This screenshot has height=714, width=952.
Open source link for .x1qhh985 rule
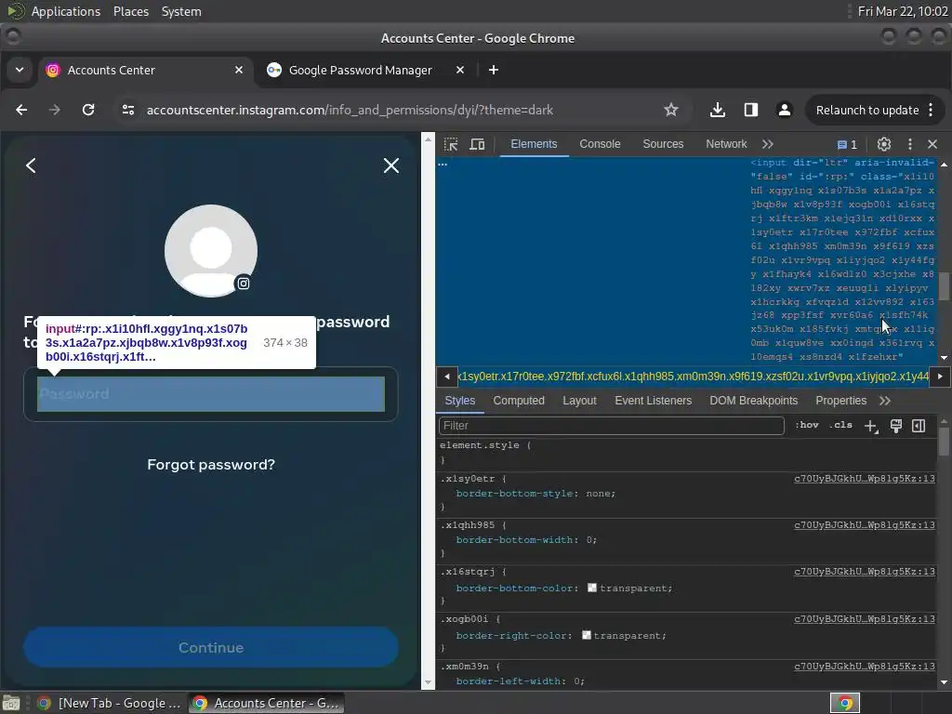[865, 524]
